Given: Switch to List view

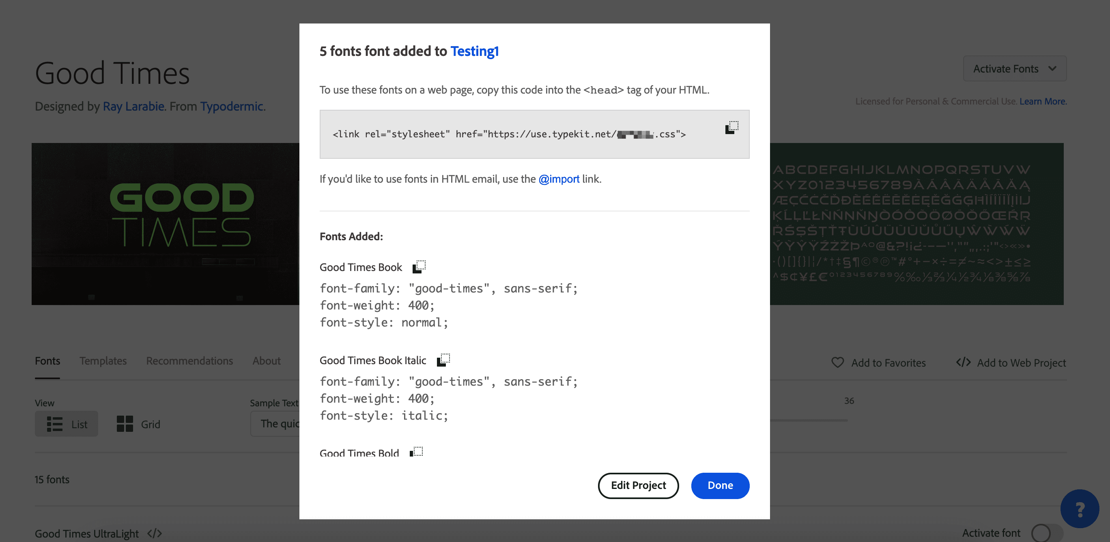Looking at the screenshot, I should click(67, 424).
